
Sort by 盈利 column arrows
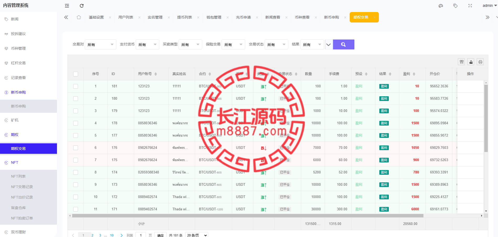tap(414, 74)
